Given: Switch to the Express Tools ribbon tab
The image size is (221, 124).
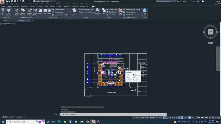Looking at the screenshot, I should coord(84,7).
